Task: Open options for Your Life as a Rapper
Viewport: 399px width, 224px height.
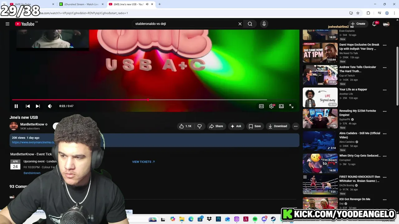Action: coord(385,90)
